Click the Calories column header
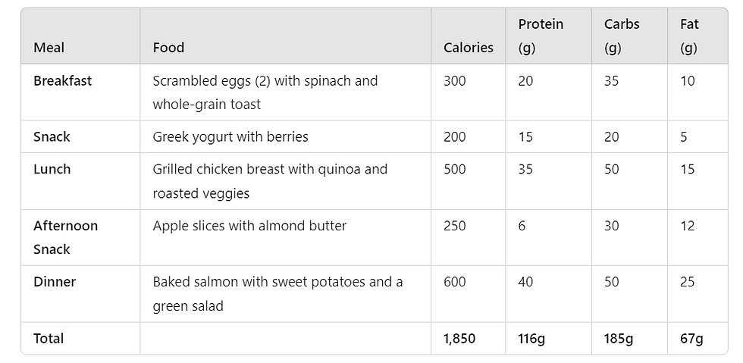Image resolution: width=743 pixels, height=363 pixels. [469, 48]
